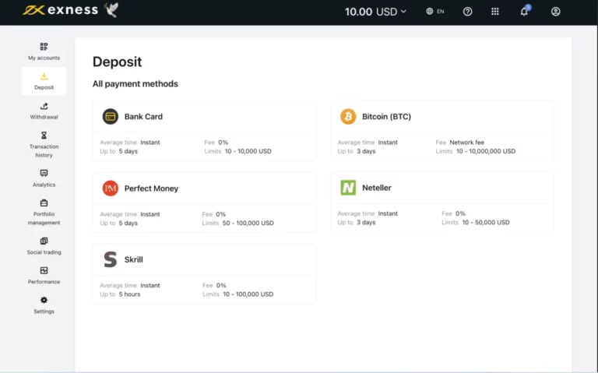Click Bitcoin 'Network fee' text
This screenshot has width=598, height=373.
click(467, 143)
